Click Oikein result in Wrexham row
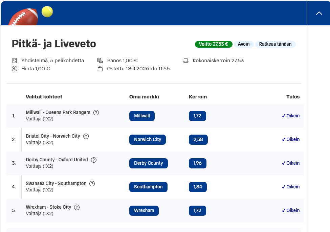The height and width of the screenshot is (232, 330). [291, 211]
